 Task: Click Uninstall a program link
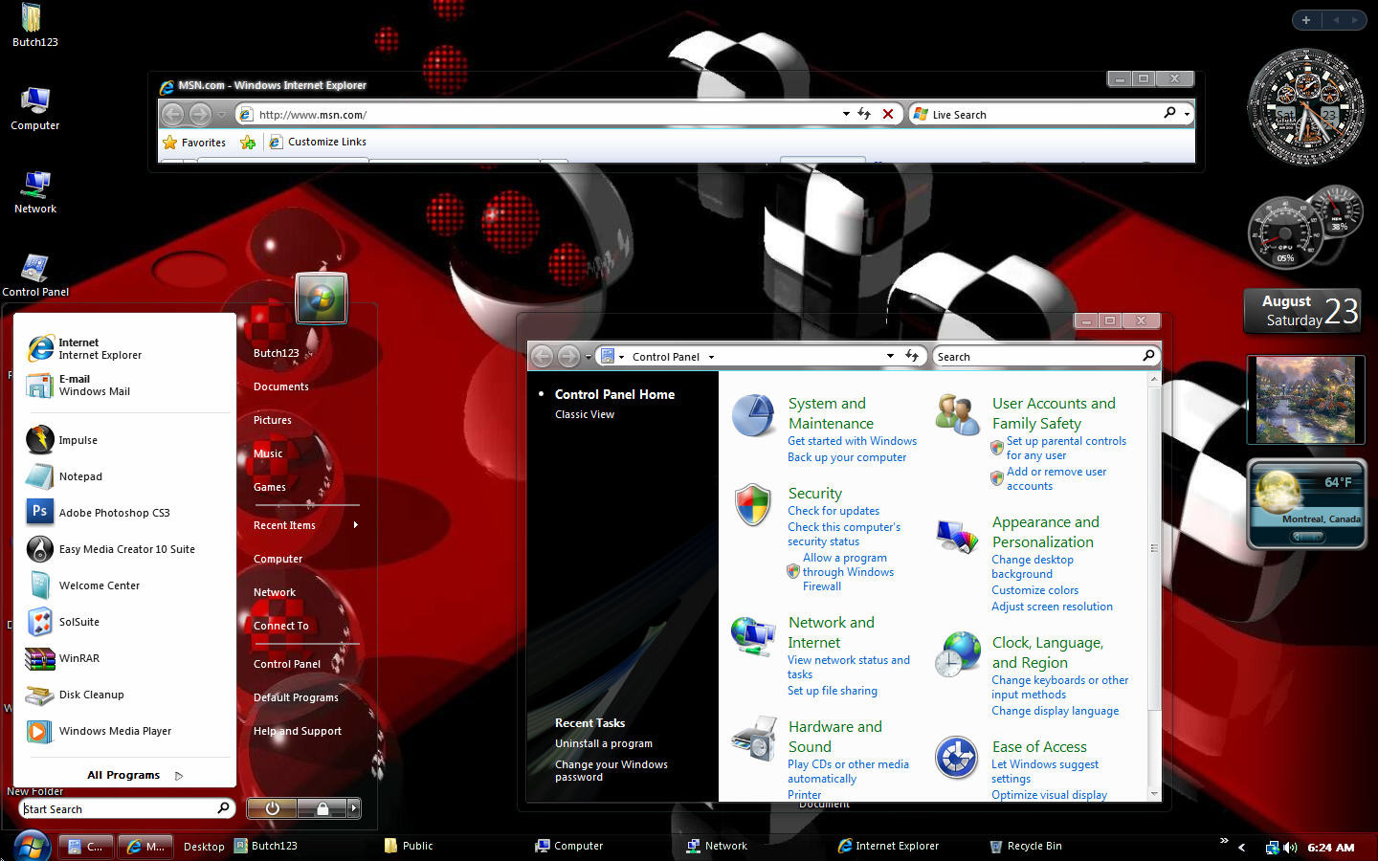pyautogui.click(x=604, y=743)
